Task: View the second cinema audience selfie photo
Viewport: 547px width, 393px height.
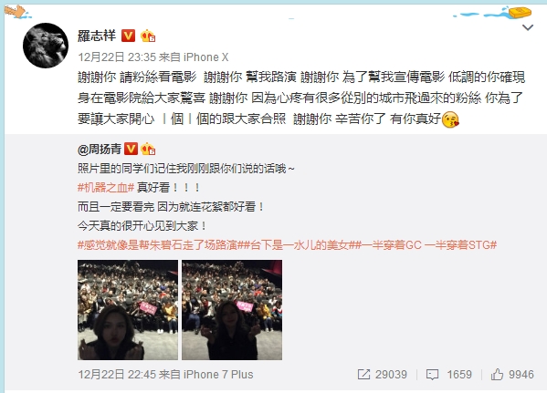Action: 232,310
